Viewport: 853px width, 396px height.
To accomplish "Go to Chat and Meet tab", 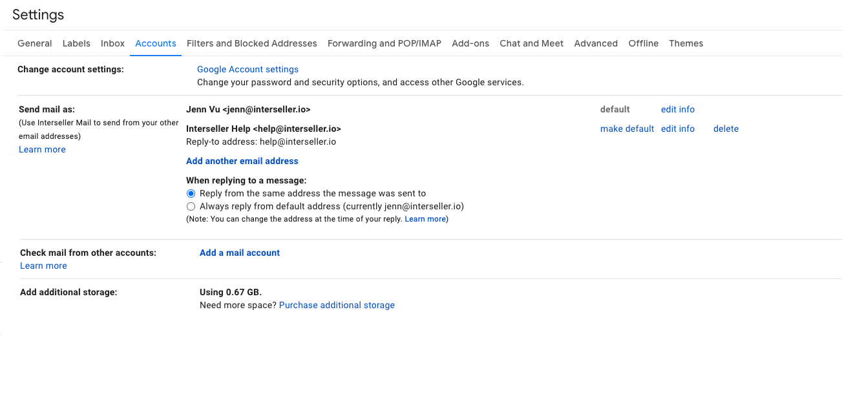I will (x=531, y=43).
